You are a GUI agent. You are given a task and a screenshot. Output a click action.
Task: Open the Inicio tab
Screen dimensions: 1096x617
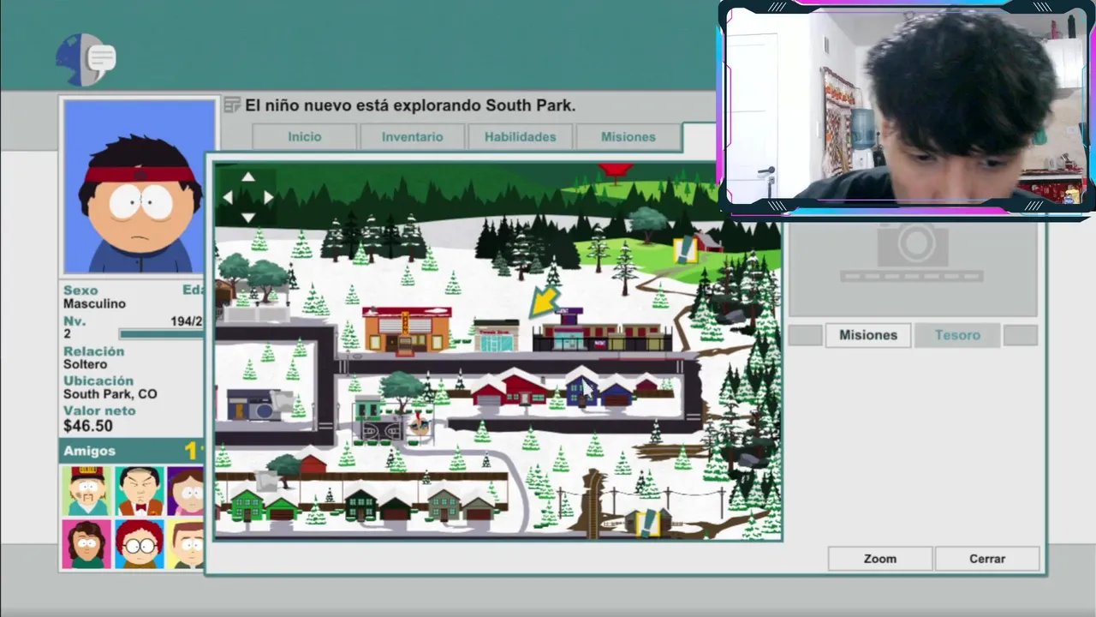305,137
